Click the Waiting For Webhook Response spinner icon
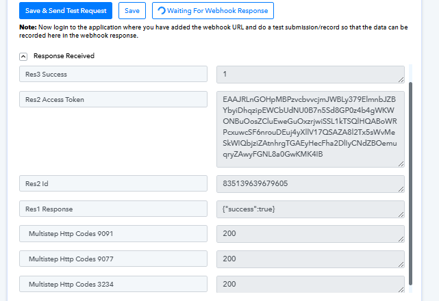 pos(161,11)
